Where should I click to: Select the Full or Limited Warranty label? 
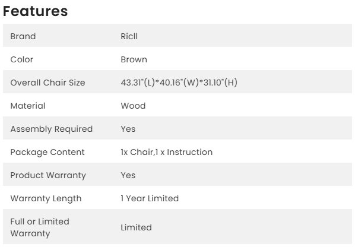coord(40,227)
